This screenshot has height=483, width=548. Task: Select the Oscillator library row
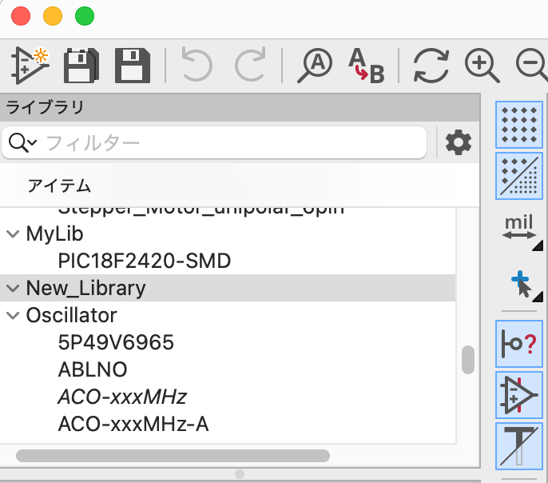click(x=228, y=315)
